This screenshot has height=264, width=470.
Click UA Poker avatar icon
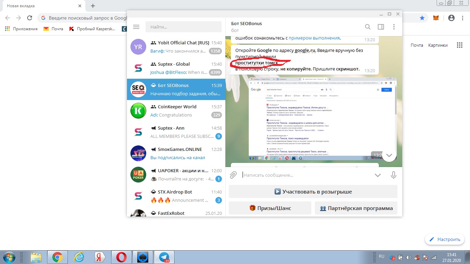(x=138, y=175)
